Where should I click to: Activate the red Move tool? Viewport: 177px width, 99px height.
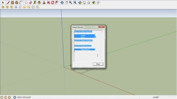tap(48, 2)
